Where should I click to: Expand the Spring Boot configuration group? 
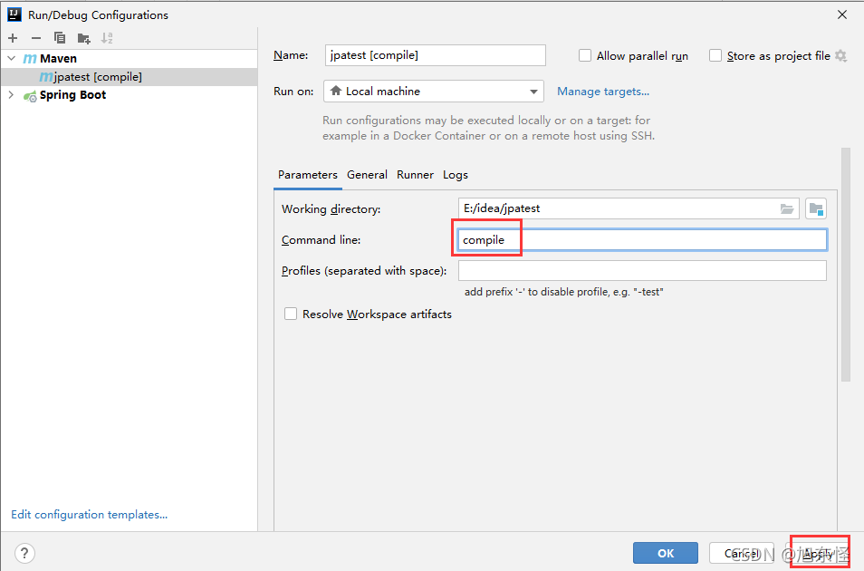pos(10,94)
